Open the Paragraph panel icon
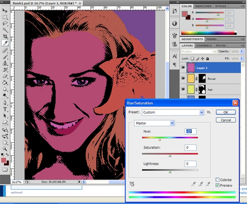This screenshot has width=247, height=204. pos(175,65)
